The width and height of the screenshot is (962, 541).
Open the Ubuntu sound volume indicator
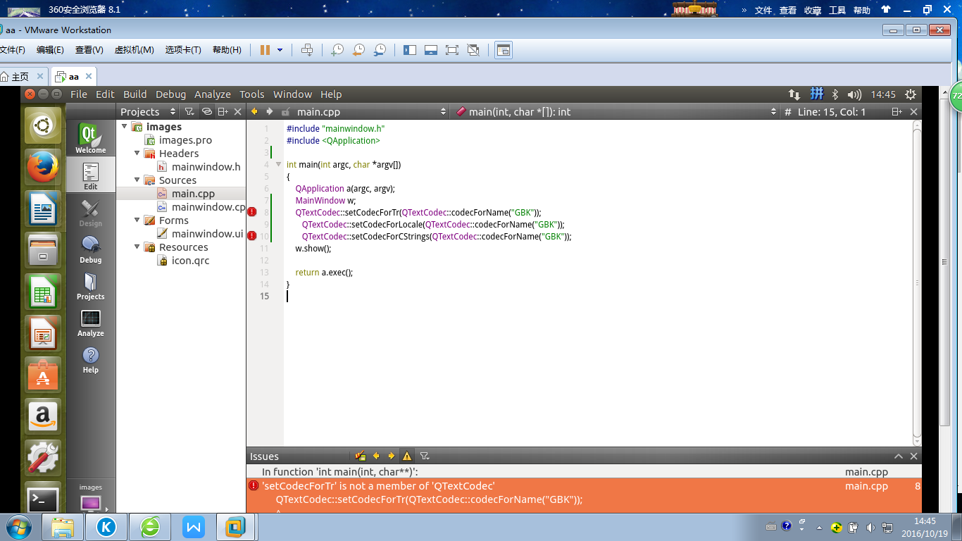[854, 94]
